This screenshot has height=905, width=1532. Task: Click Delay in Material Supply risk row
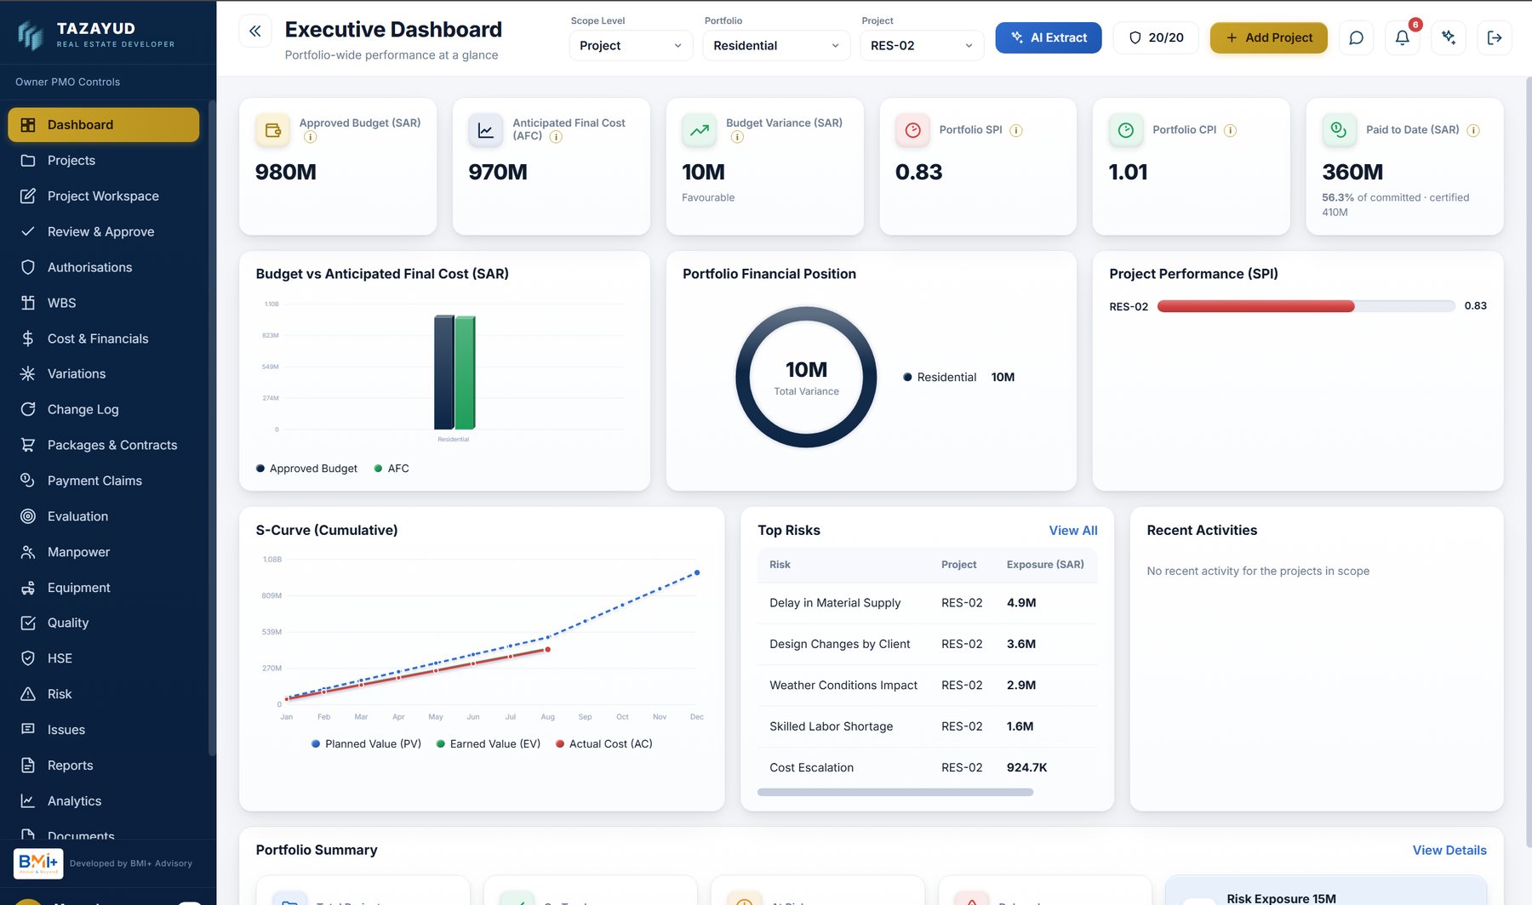point(927,603)
